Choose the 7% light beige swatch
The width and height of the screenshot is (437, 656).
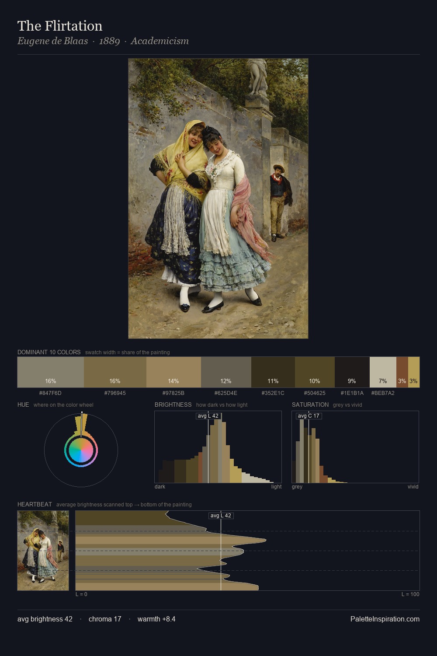point(383,372)
